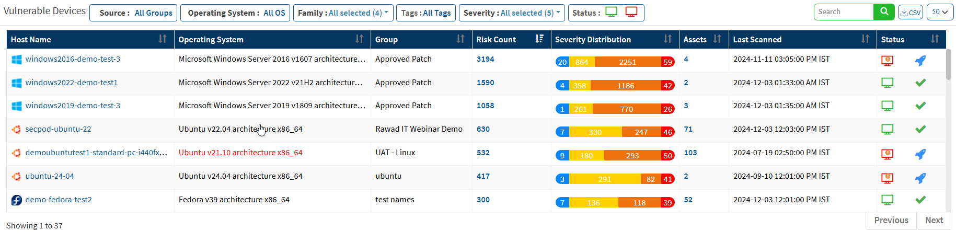Expand the Severity filter dropdown
This screenshot has width=956, height=242.
pyautogui.click(x=511, y=13)
